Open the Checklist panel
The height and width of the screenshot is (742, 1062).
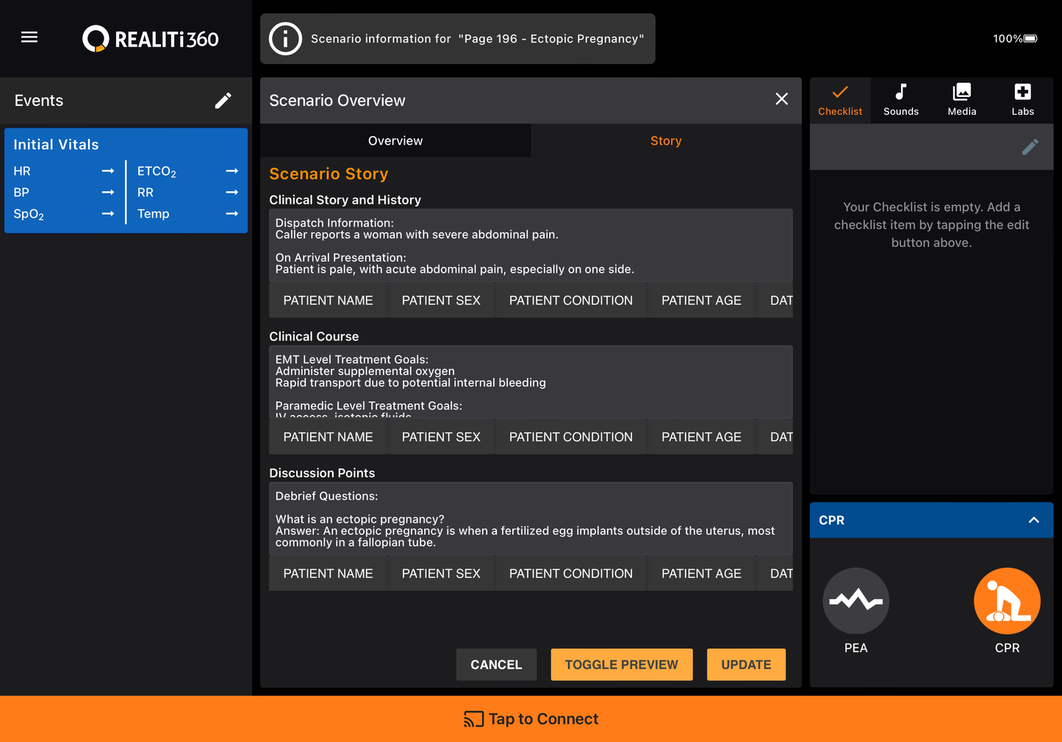tap(840, 99)
